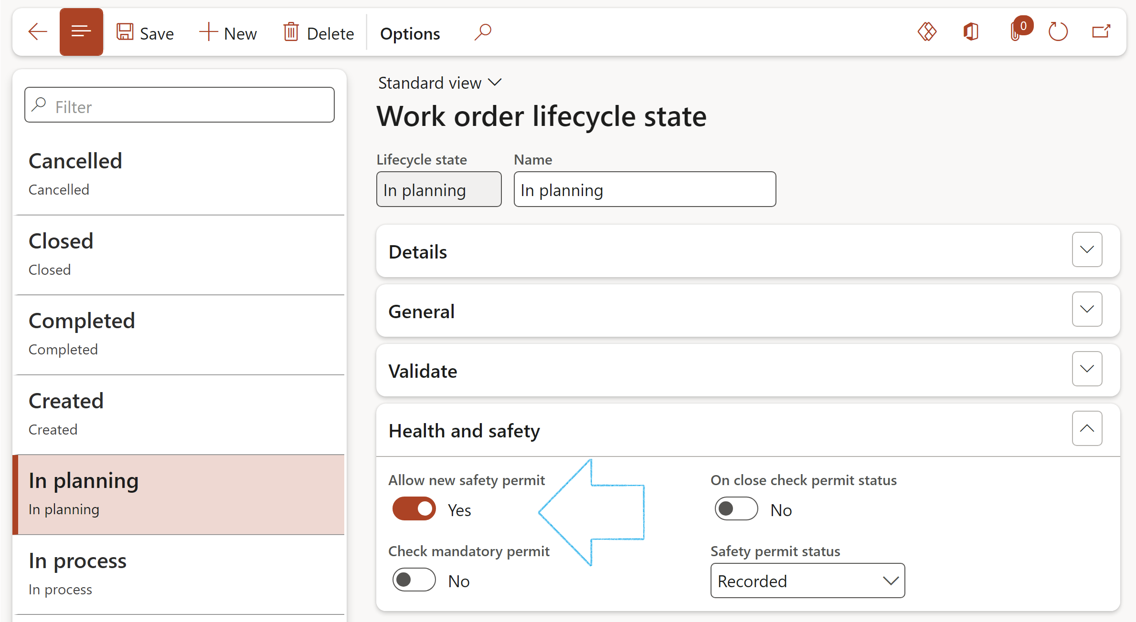This screenshot has height=622, width=1136.
Task: Click the General section header
Action: click(748, 311)
